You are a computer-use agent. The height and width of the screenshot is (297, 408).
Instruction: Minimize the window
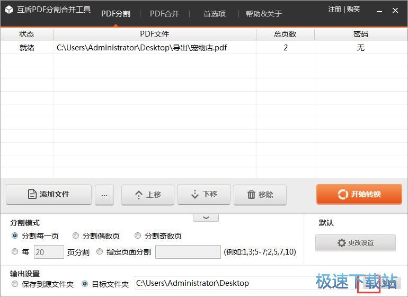pyautogui.click(x=379, y=11)
